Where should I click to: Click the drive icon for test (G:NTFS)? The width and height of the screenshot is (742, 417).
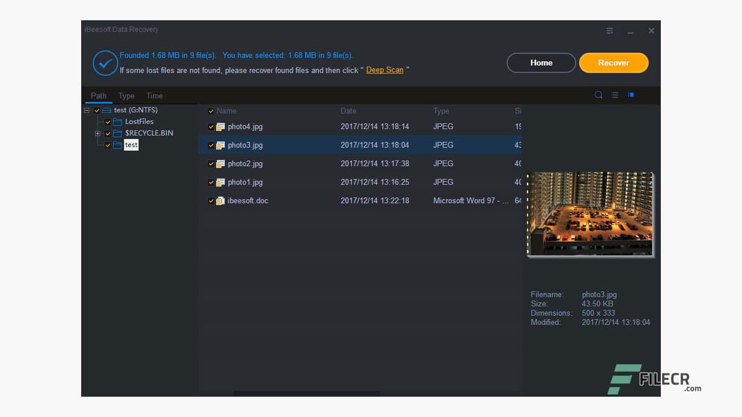[107, 110]
